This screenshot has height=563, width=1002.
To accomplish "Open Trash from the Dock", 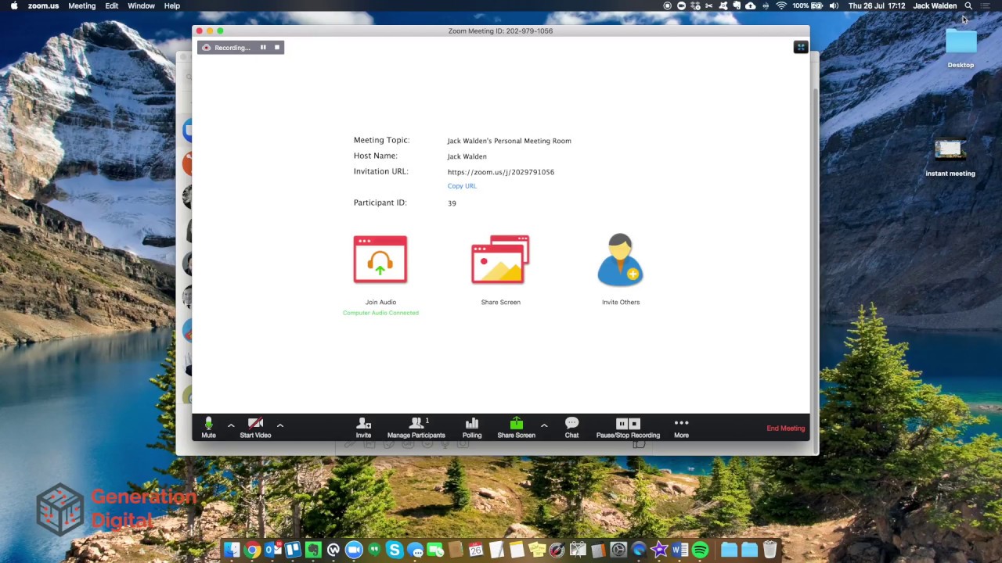I will [770, 550].
